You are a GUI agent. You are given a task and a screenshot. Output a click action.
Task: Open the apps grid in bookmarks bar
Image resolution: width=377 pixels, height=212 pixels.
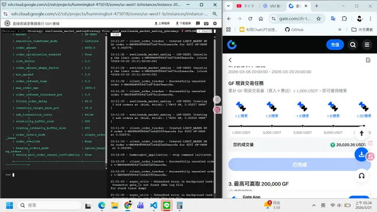click(x=228, y=30)
